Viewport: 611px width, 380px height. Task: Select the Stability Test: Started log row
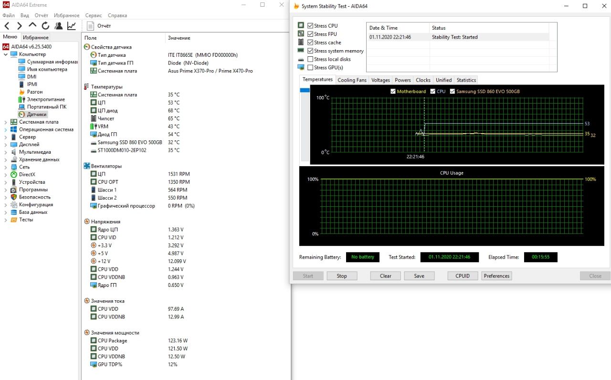(x=458, y=37)
